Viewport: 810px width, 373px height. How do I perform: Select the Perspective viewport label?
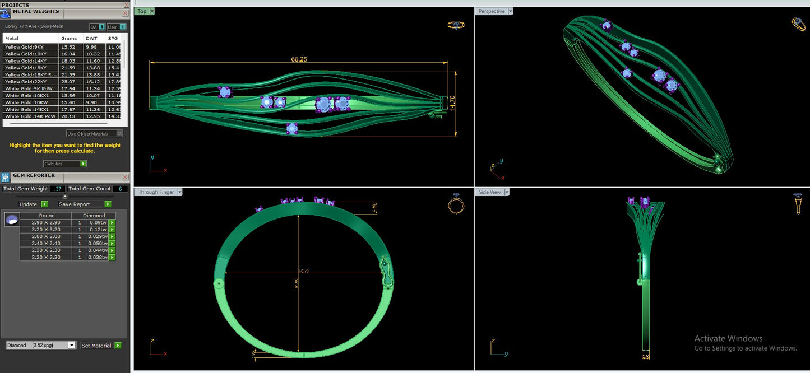(492, 11)
